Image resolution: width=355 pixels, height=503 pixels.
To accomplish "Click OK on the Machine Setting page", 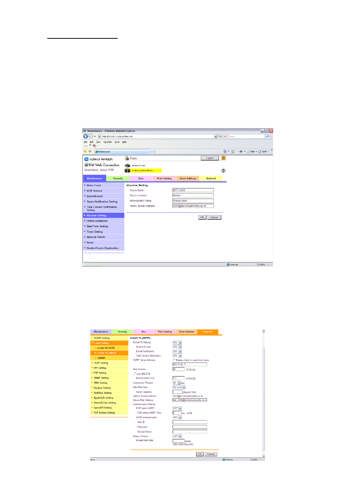I will [202, 217].
